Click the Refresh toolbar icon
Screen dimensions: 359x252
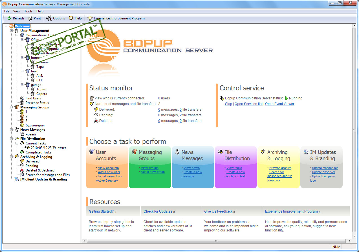[x=9, y=18]
